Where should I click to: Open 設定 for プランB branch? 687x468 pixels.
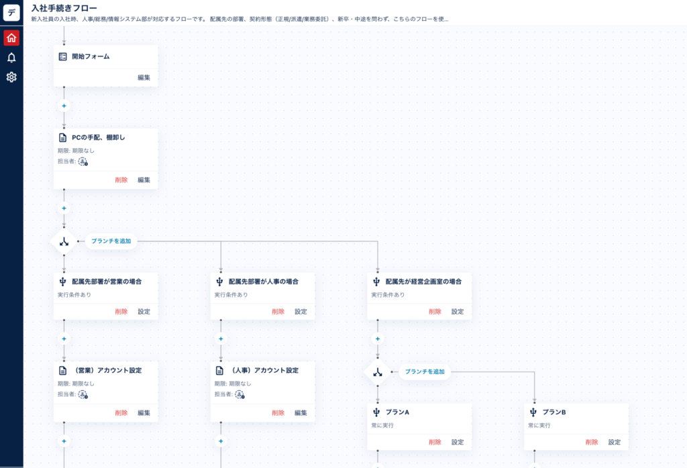[615, 442]
